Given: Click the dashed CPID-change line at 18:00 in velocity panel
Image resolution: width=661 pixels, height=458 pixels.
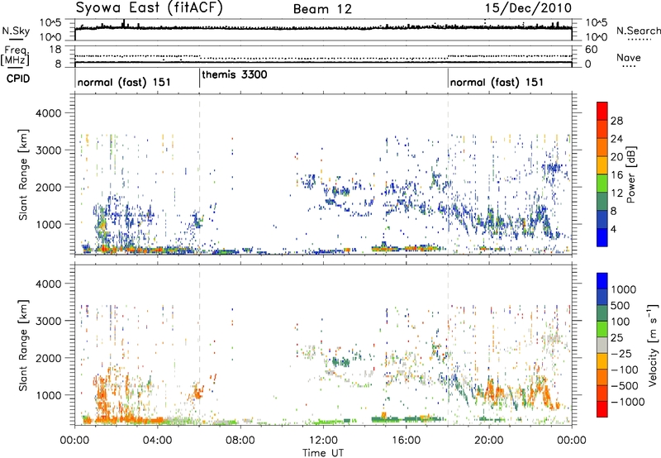Looking at the screenshot, I should (x=448, y=345).
